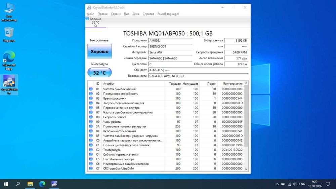
Task: Open the Этот компьютер desktop icon
Action: 9,12
